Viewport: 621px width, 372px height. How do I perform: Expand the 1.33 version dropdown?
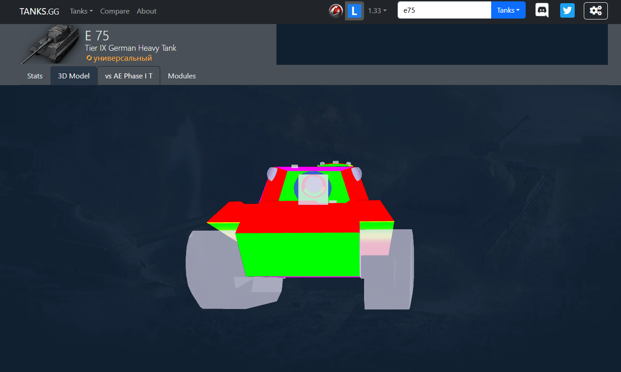[377, 11]
